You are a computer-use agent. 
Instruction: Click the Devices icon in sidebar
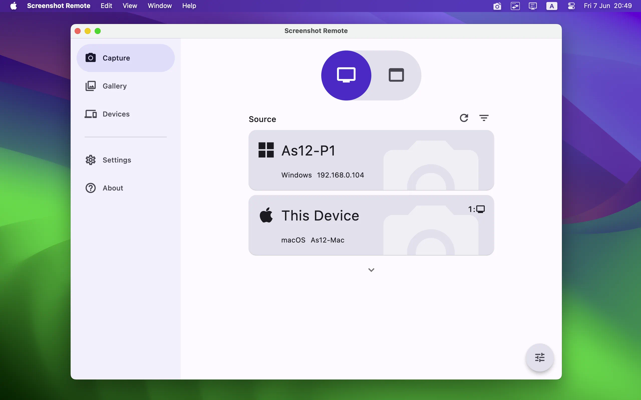click(90, 114)
